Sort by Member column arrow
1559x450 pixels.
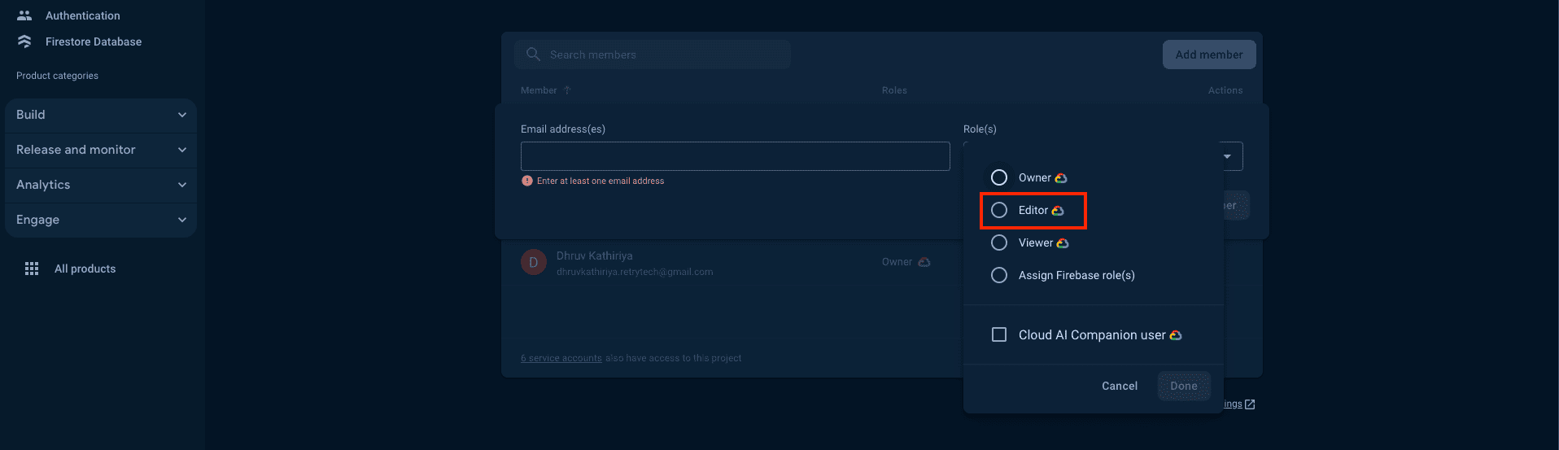568,90
